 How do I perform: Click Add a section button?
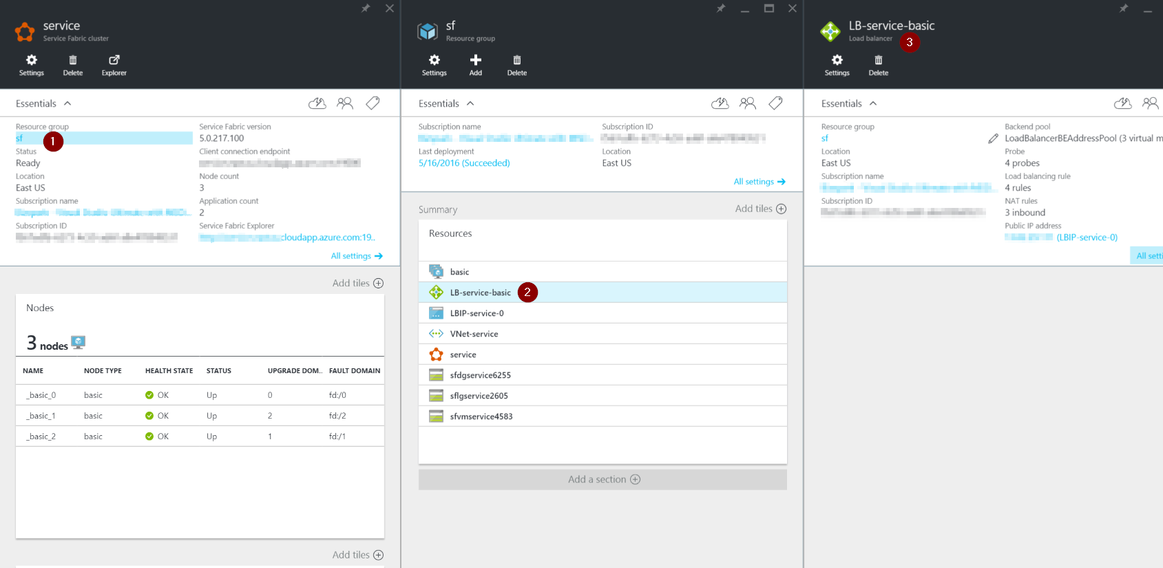pyautogui.click(x=603, y=479)
